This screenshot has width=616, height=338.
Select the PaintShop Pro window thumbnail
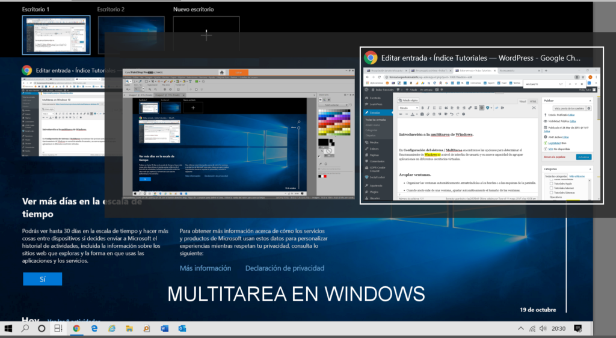239,134
